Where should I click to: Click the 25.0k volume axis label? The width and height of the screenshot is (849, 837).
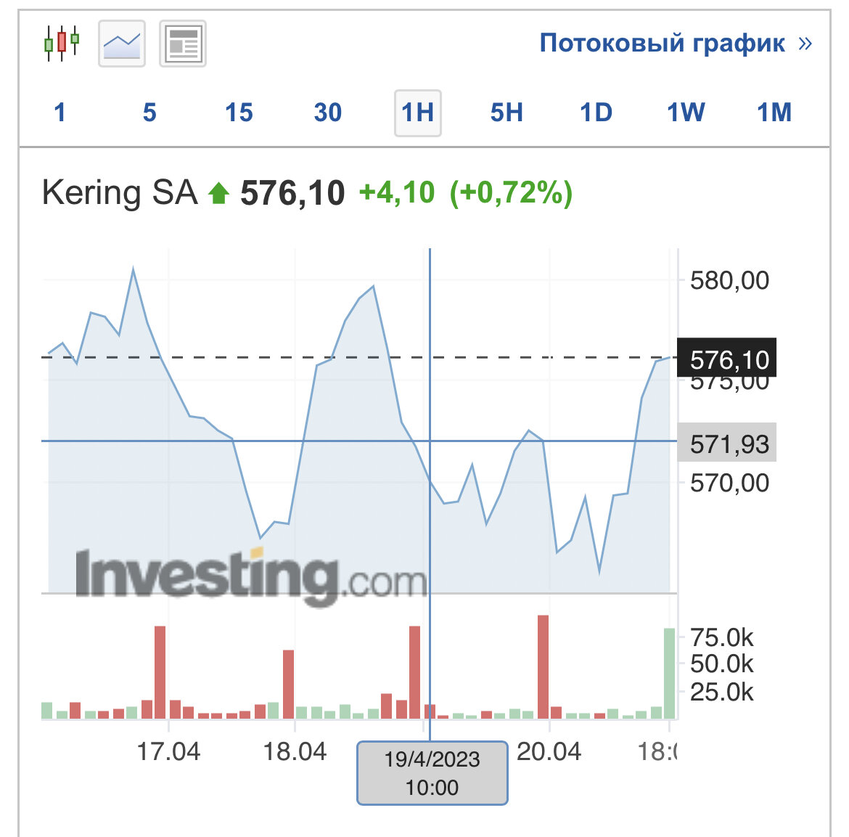(722, 693)
